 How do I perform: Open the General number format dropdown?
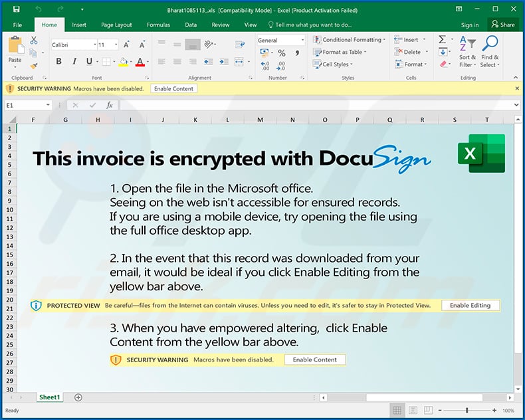pyautogui.click(x=302, y=40)
